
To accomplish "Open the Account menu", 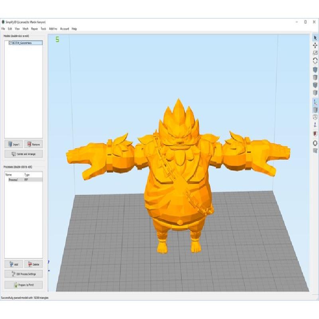I will tap(65, 29).
